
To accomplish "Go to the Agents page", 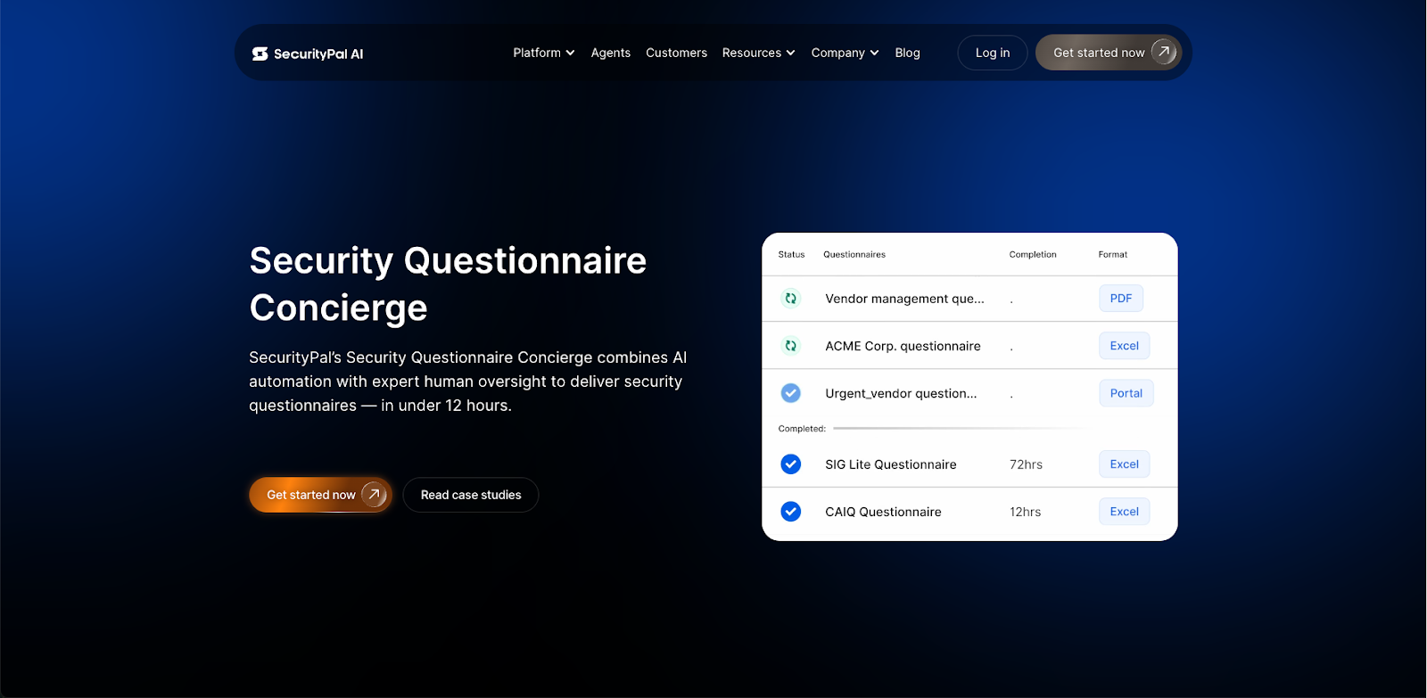I will coord(611,53).
